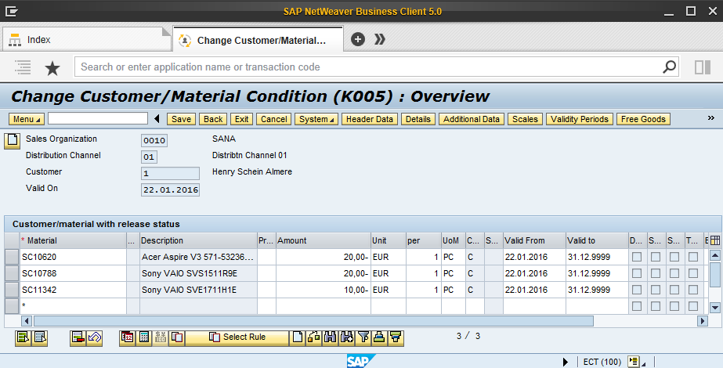Click the table scroll up arrow
The image size is (723, 368).
pos(714,255)
